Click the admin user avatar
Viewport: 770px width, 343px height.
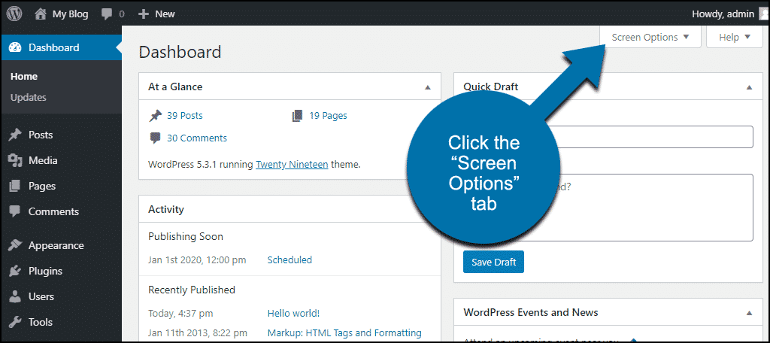click(x=764, y=14)
